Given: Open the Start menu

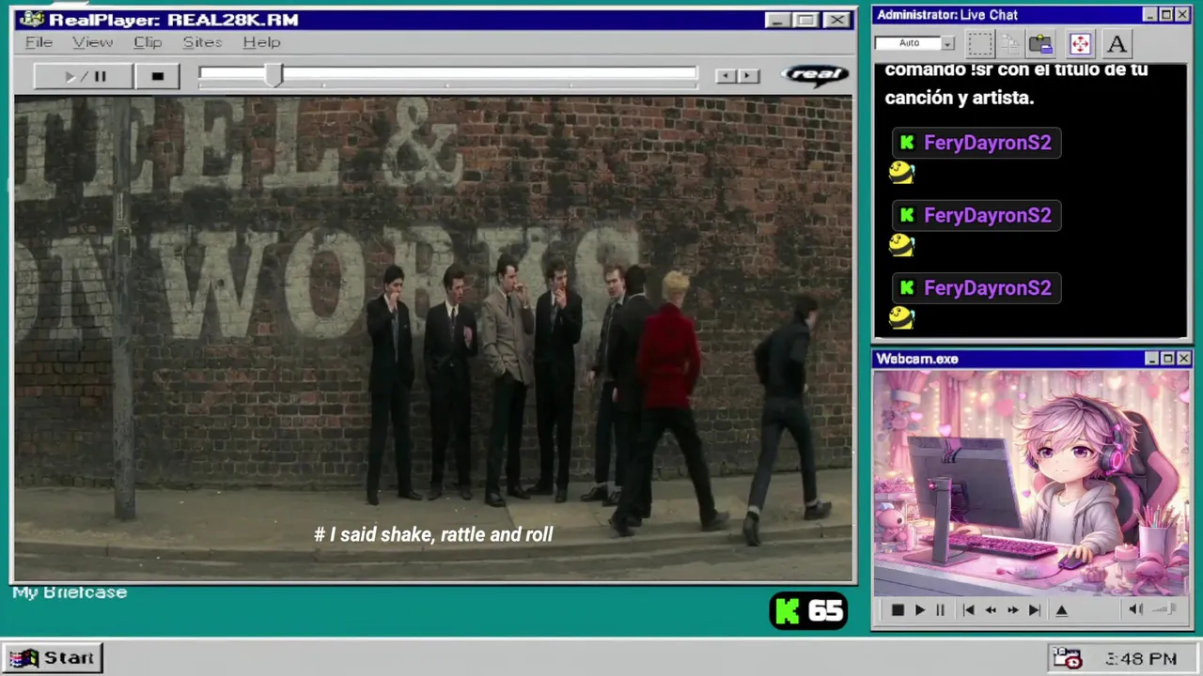Looking at the screenshot, I should 53,658.
